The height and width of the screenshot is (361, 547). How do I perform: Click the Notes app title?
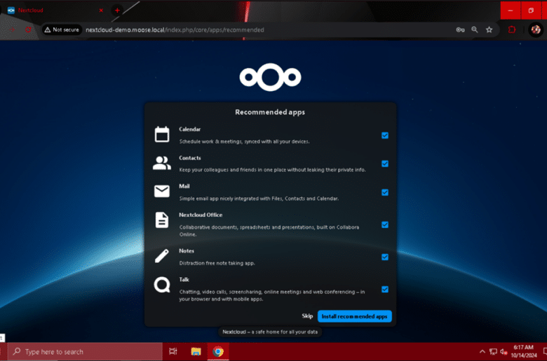(187, 250)
